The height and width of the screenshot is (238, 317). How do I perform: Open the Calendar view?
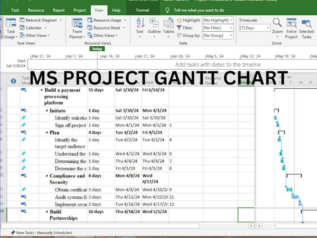point(31,28)
